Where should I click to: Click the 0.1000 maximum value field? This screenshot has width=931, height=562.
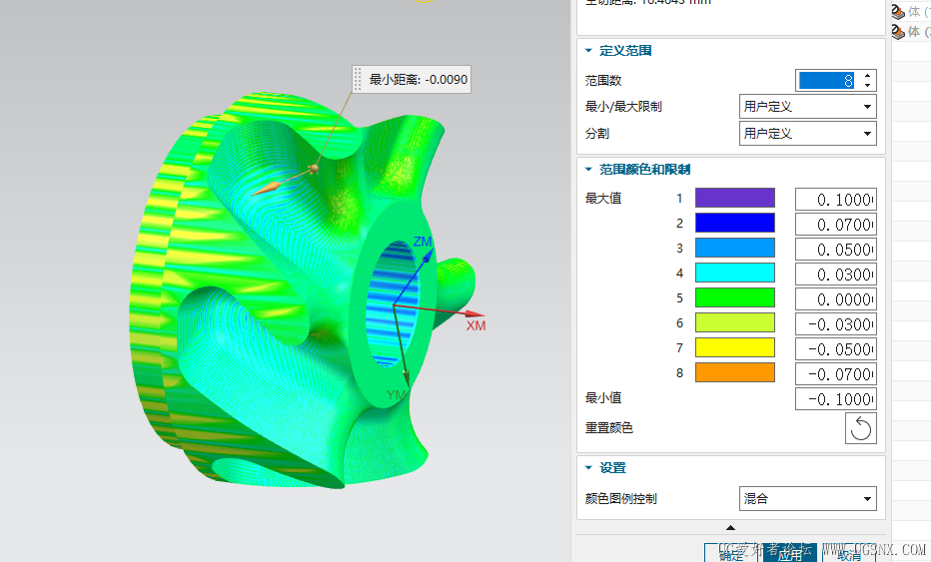pyautogui.click(x=836, y=200)
